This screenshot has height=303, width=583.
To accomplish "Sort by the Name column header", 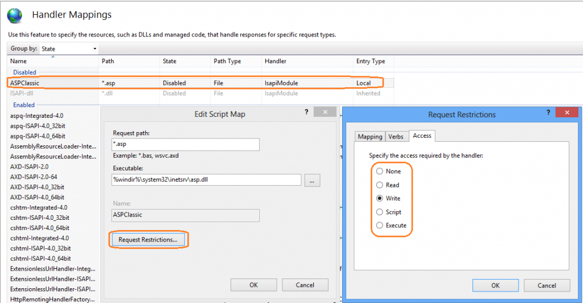I will coord(53,61).
